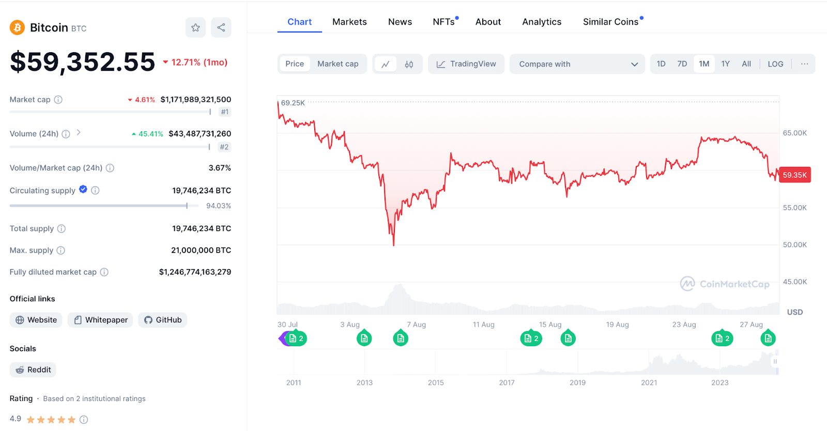Open TradingView chart button
Viewport: 827px width, 431px height.
coord(466,64)
